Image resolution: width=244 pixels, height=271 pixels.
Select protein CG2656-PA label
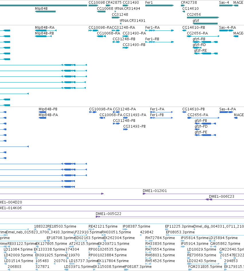point(198,115)
